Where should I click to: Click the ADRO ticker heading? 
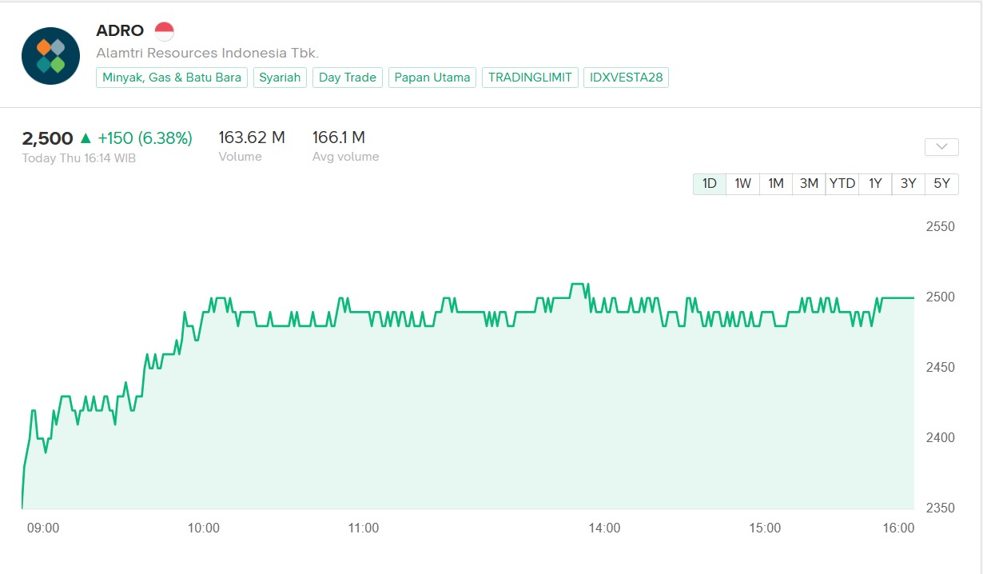[120, 31]
